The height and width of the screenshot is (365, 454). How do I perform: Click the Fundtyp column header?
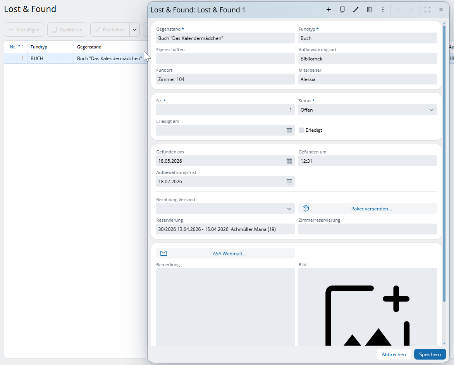click(x=50, y=46)
